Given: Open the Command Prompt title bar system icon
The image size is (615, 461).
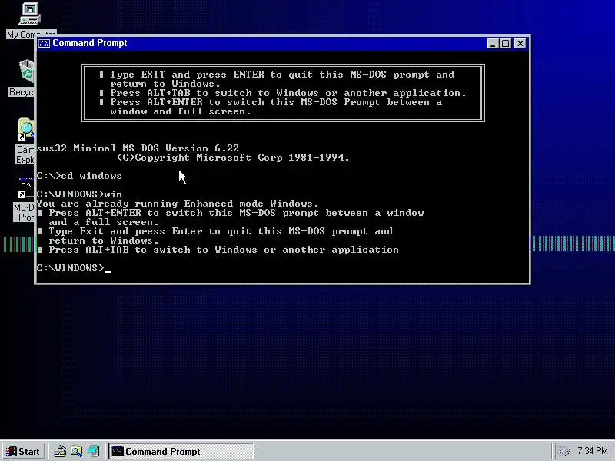Looking at the screenshot, I should [44, 43].
